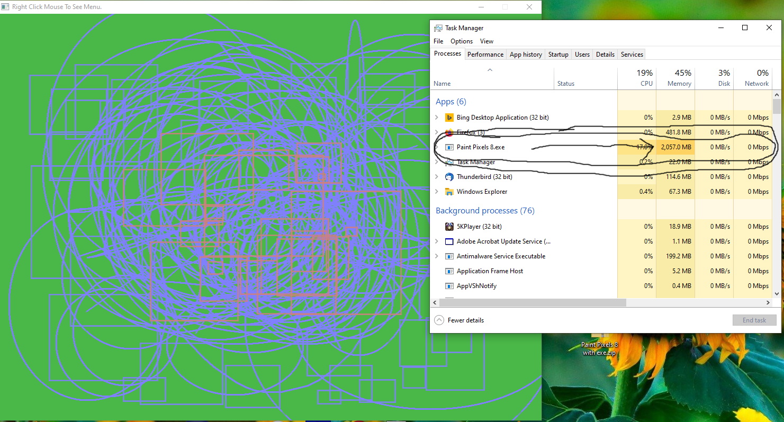
Task: Click the 5KPlayer process icon
Action: click(449, 227)
